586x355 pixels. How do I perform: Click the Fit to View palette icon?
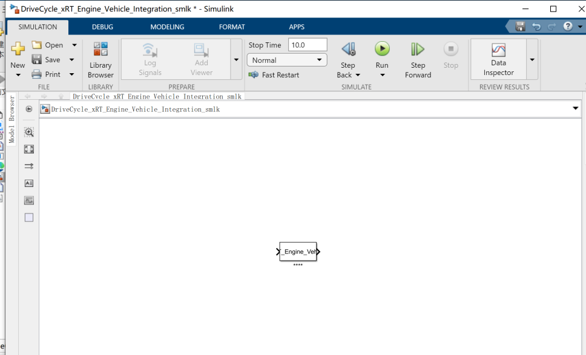point(29,149)
